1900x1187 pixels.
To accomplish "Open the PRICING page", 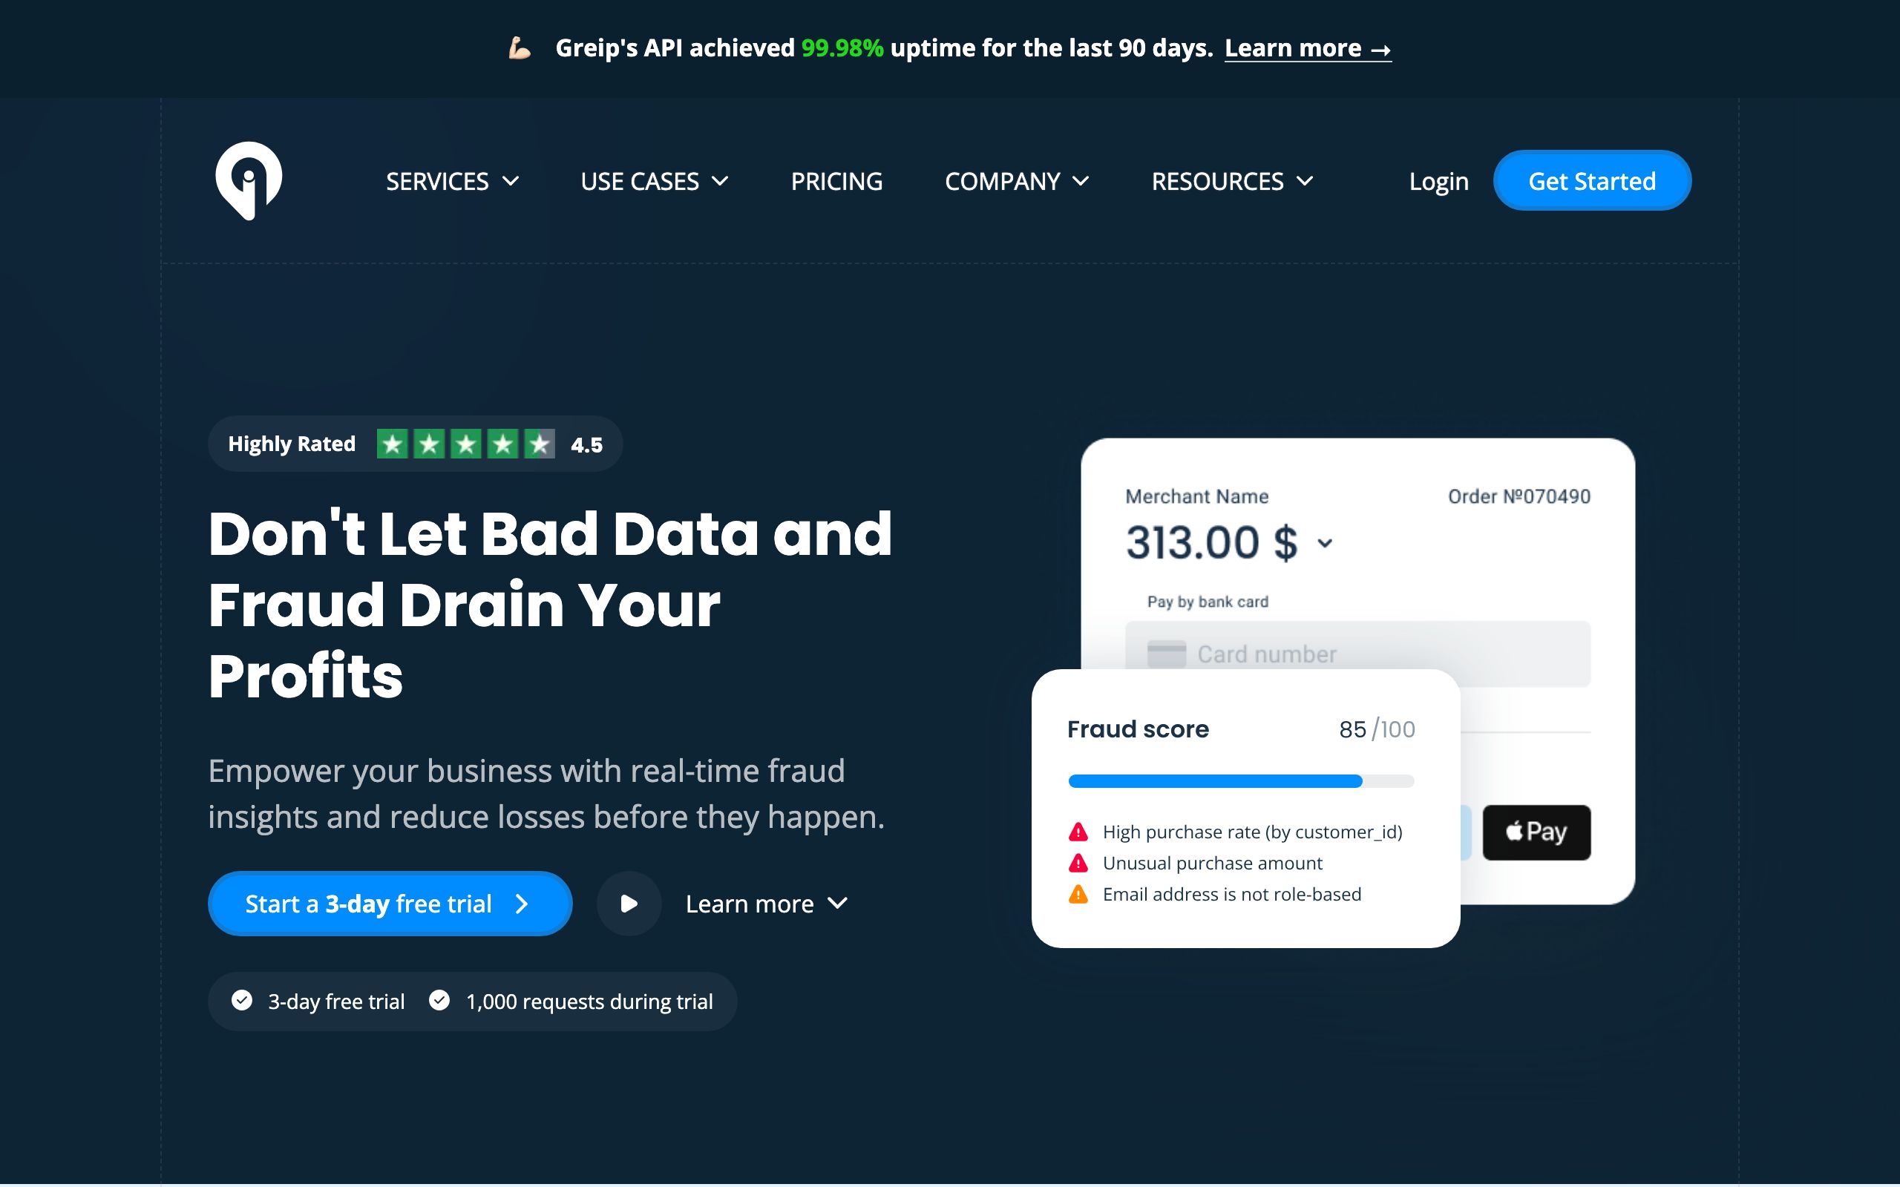I will (x=836, y=181).
